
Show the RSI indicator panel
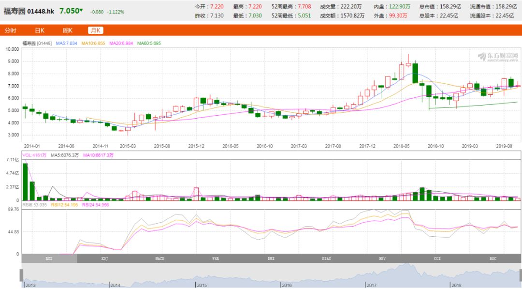click(49, 259)
